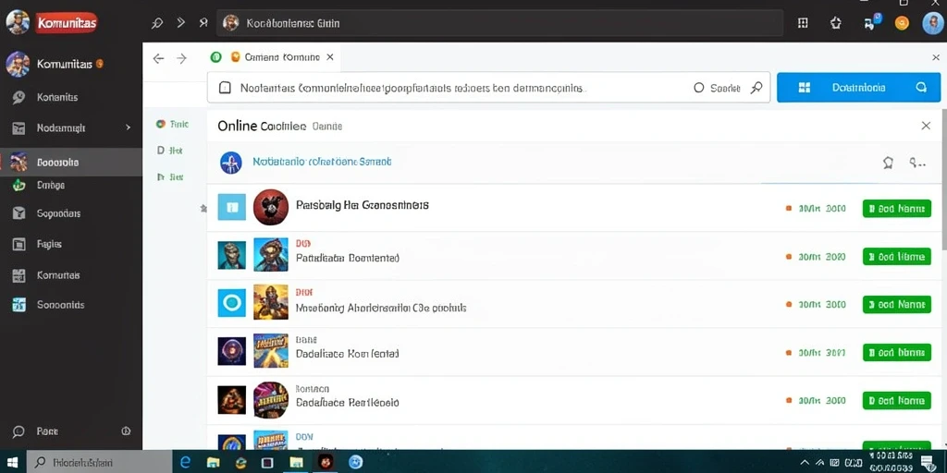947x473 pixels.
Task: Open the game thumbnail next to Patadiaba Boomiented
Action: tap(271, 254)
